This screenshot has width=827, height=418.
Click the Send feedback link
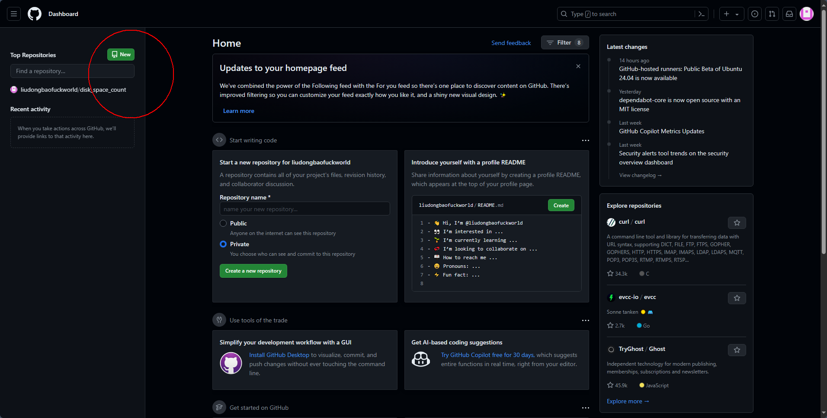click(511, 43)
